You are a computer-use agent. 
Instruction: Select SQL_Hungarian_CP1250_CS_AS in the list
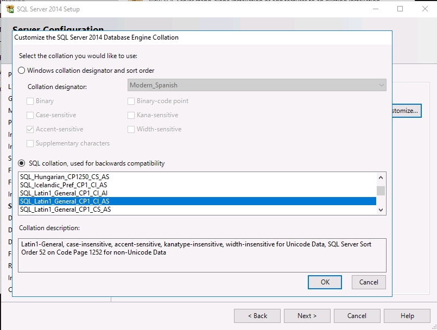click(x=197, y=177)
